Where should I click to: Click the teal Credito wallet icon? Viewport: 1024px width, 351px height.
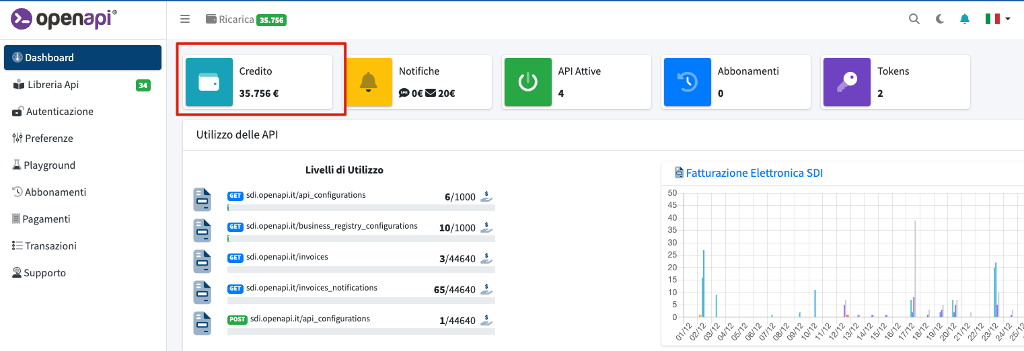(x=209, y=82)
